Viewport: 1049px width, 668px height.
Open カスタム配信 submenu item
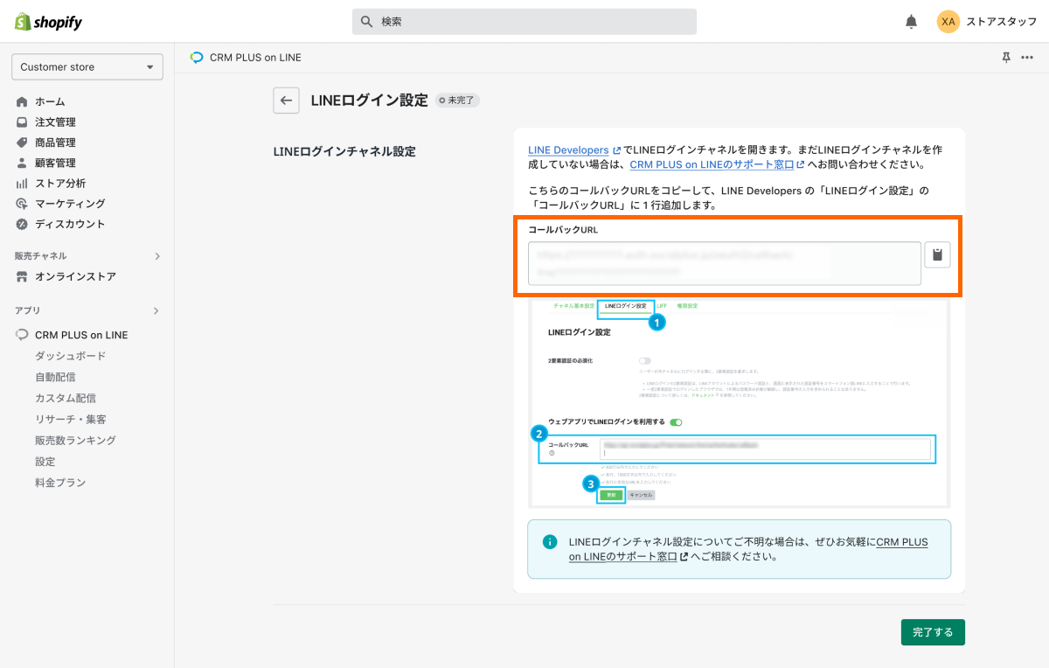pyautogui.click(x=66, y=398)
